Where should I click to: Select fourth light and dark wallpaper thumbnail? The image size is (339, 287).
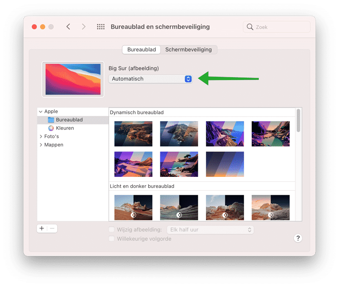click(x=271, y=208)
